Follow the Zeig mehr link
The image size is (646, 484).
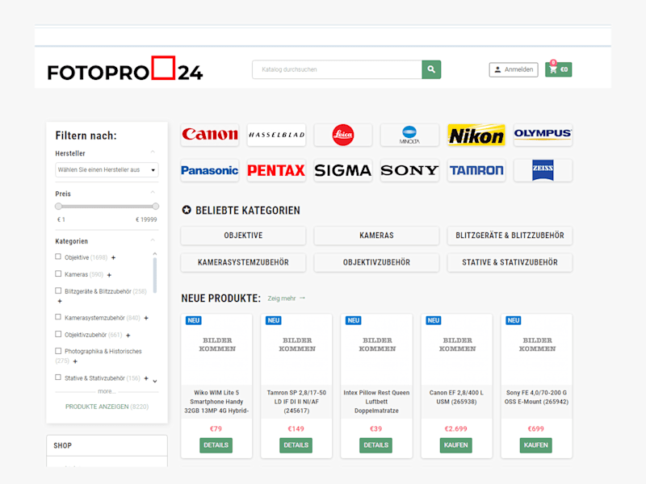[282, 298]
